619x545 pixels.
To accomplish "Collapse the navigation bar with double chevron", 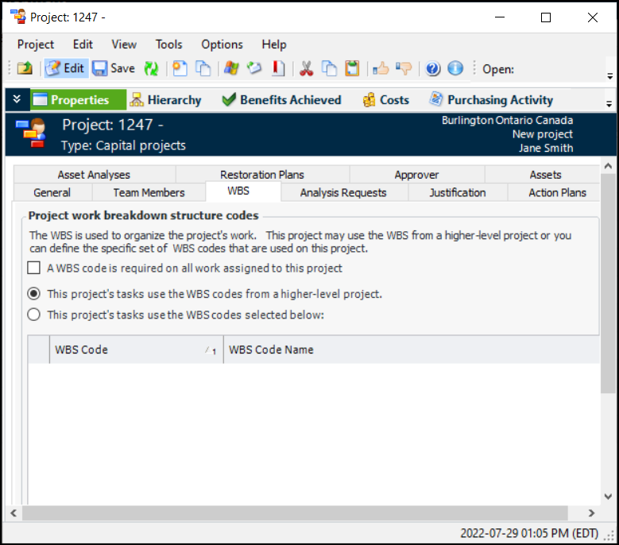I will (17, 99).
